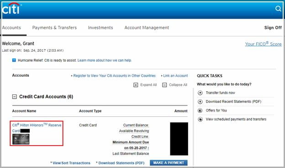This screenshot has height=168, width=285.
Task: Click the Expand All label
Action: click(x=148, y=85)
